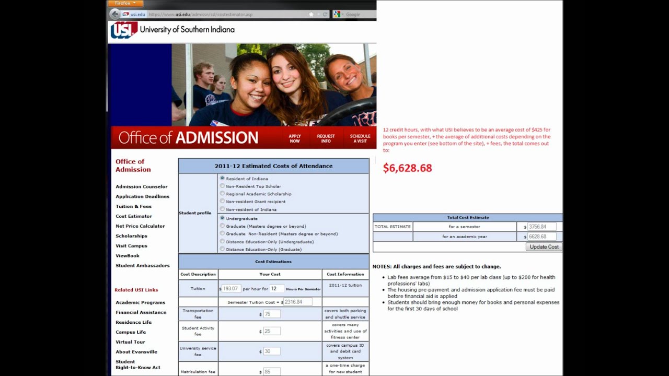Select Resident of Indiana radio button
The width and height of the screenshot is (669, 376).
[222, 178]
